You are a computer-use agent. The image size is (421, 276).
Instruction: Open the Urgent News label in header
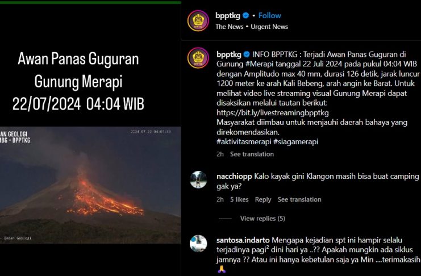[269, 27]
